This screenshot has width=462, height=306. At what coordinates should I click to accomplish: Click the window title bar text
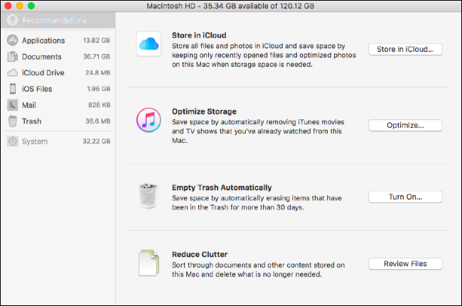coord(230,6)
